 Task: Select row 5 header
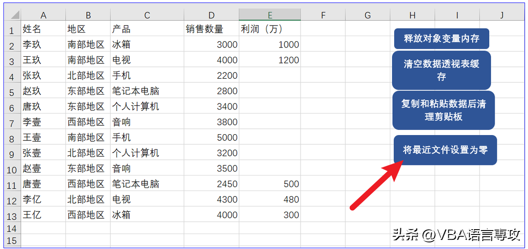coord(12,91)
